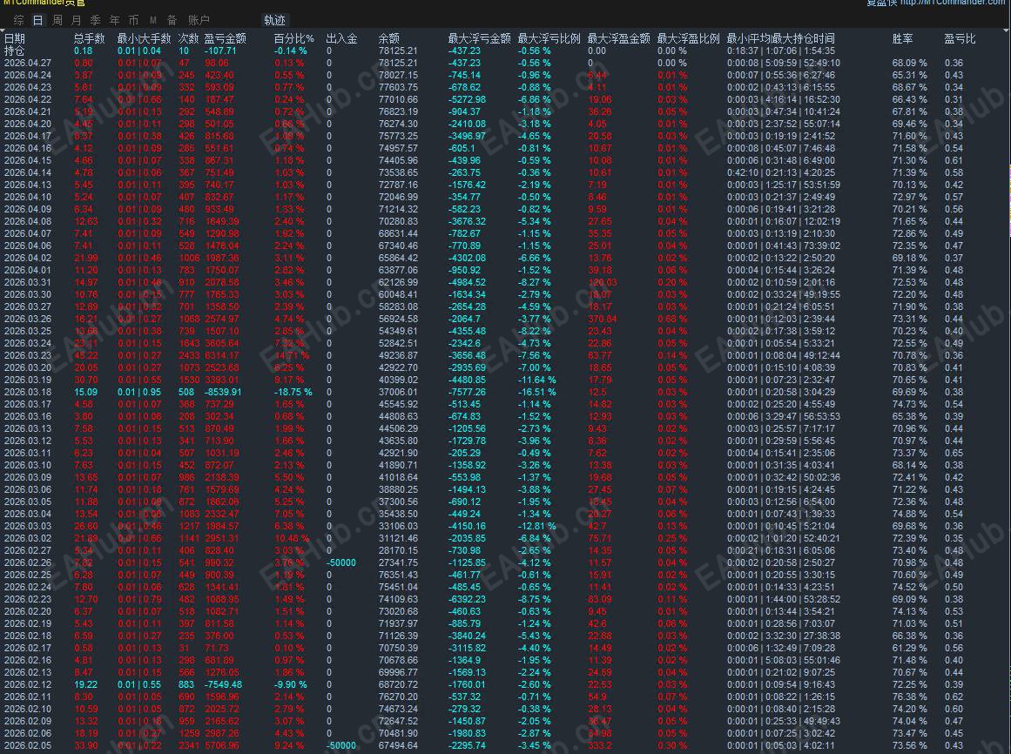The image size is (1011, 754).
Task: Click the 最小|平均|最大持仓时间 column header
Action: click(780, 38)
